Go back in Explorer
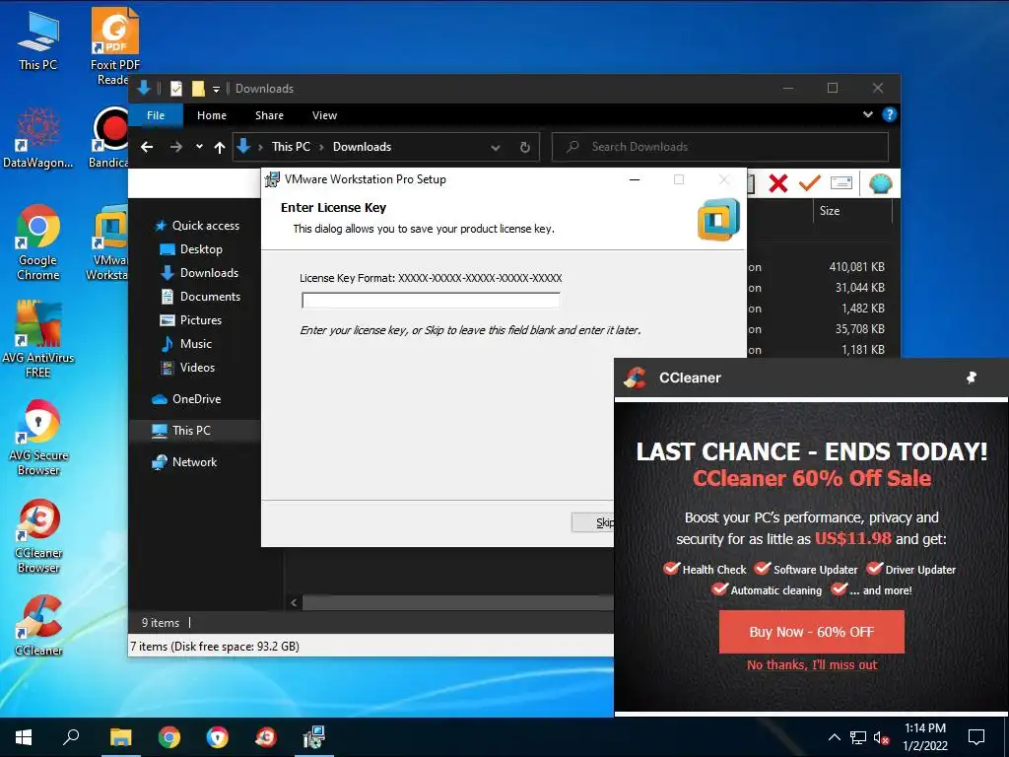This screenshot has height=757, width=1009. 147,148
